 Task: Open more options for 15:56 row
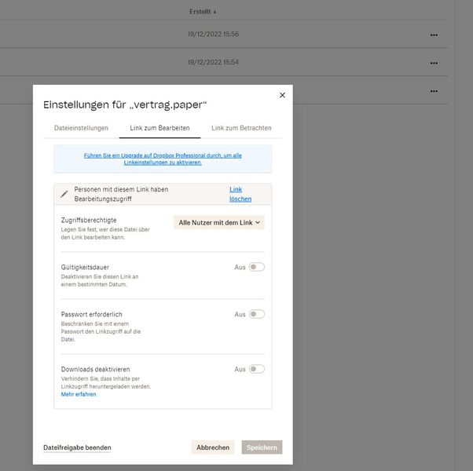coord(434,35)
